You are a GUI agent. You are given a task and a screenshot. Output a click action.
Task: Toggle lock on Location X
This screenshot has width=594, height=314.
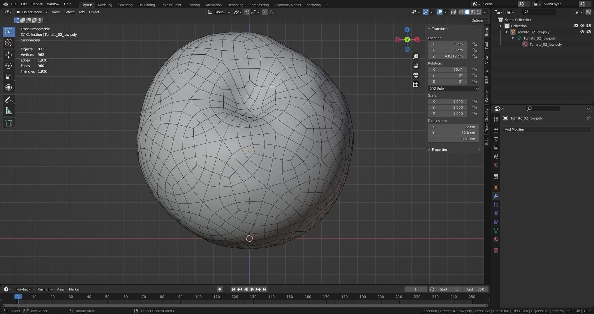pyautogui.click(x=475, y=44)
